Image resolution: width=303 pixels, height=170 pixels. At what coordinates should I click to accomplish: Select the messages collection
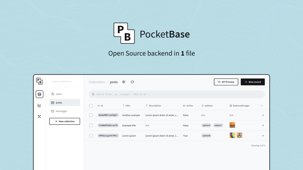click(x=61, y=111)
